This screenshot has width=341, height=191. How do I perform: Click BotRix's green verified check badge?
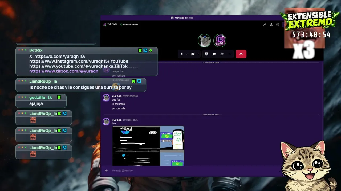(151, 50)
